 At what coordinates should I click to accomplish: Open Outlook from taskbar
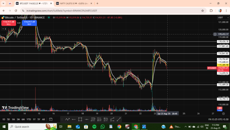point(78,126)
